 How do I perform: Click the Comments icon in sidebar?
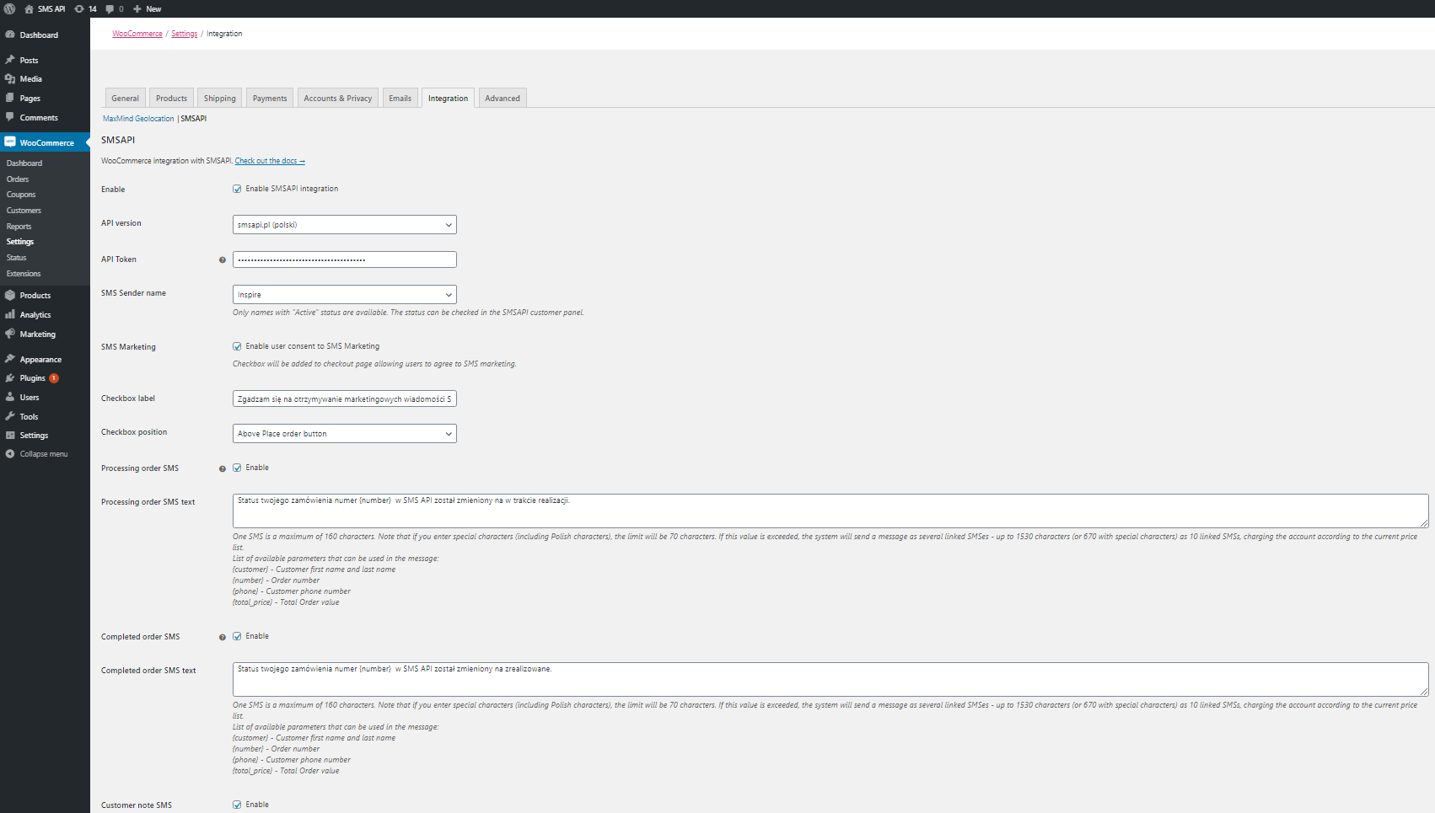[x=10, y=117]
